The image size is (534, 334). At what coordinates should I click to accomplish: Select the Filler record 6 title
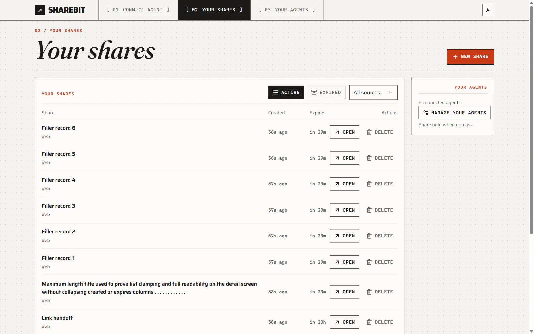[59, 128]
